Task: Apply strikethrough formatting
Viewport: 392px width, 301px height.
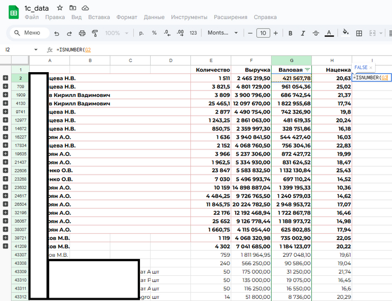Action: tap(316, 33)
